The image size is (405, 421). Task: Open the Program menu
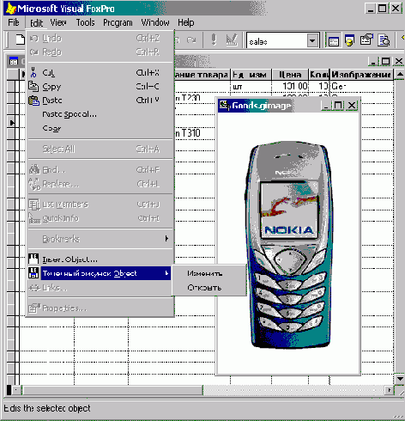(x=118, y=22)
